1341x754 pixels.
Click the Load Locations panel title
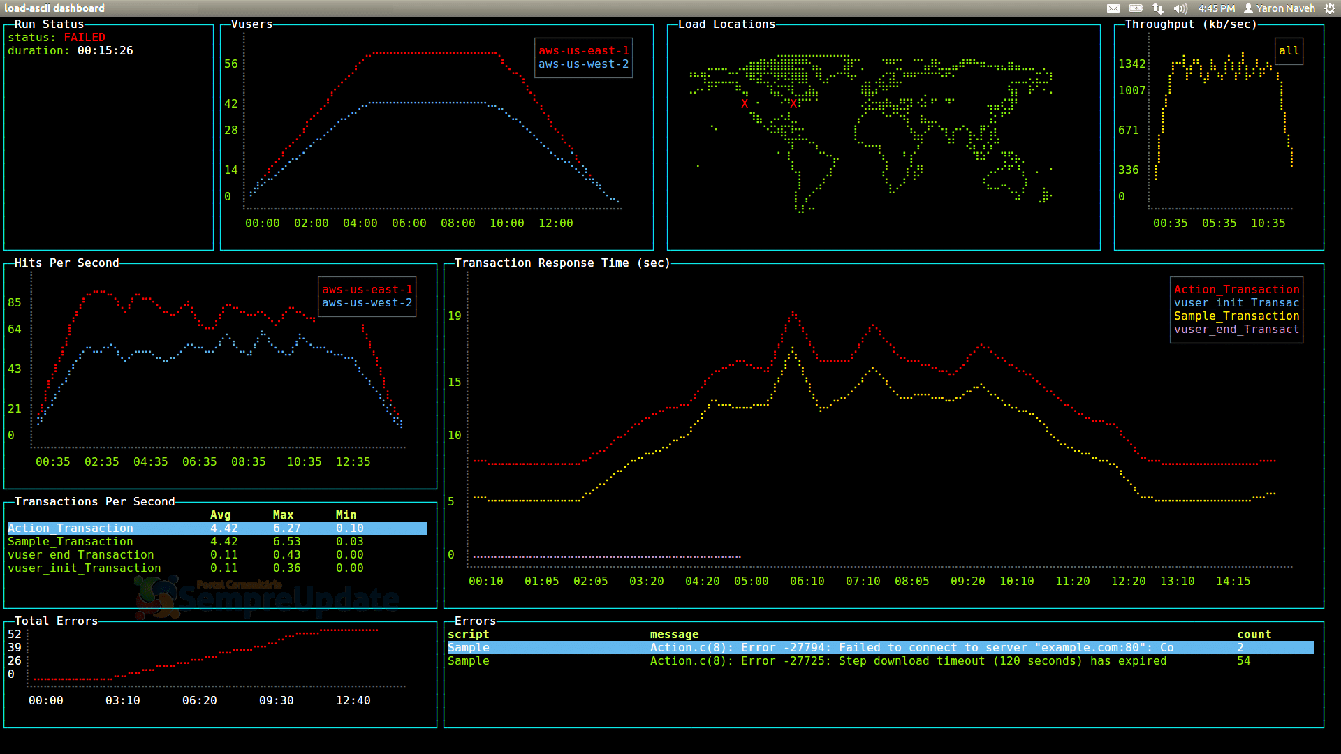pos(726,24)
